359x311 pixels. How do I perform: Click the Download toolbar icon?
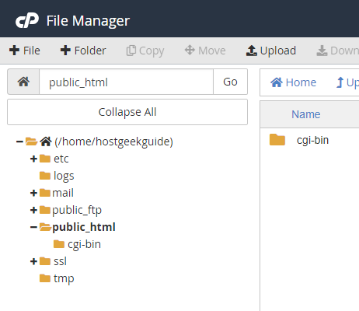coord(322,51)
